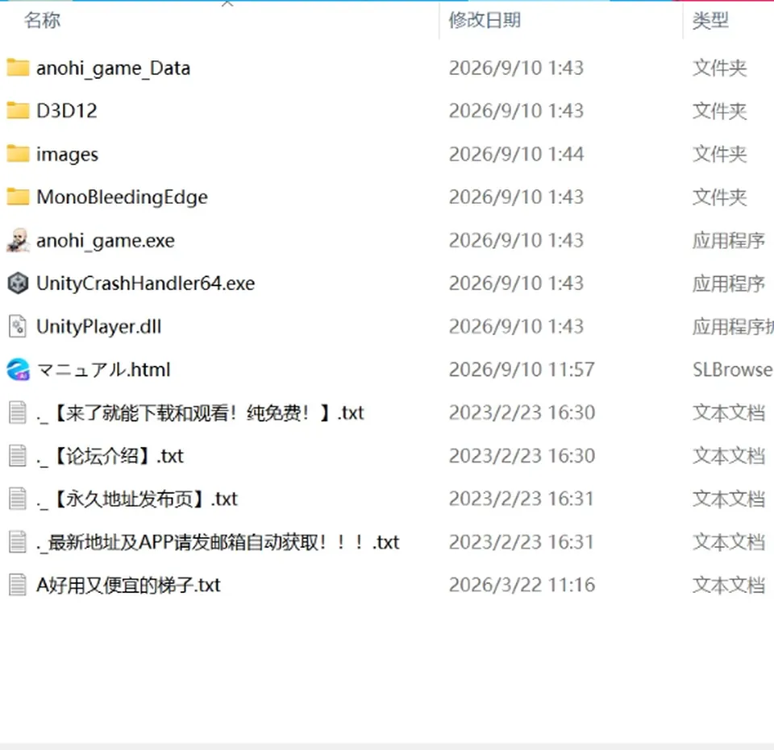
Task: Click the folder name D3D12
Action: pos(67,111)
